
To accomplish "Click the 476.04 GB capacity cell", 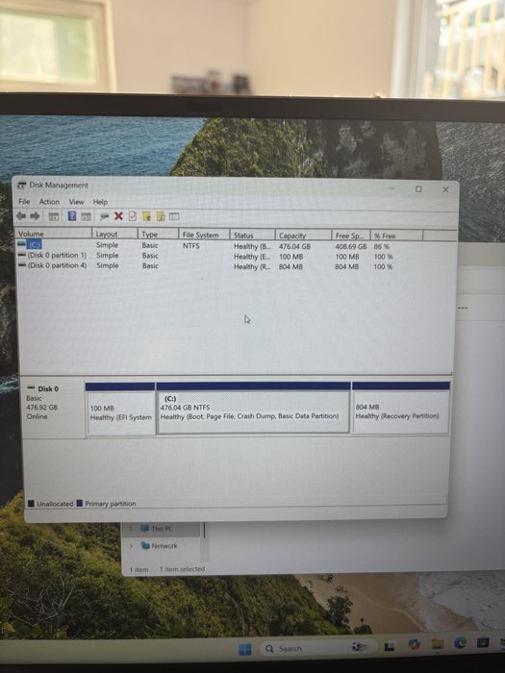I will tap(294, 246).
